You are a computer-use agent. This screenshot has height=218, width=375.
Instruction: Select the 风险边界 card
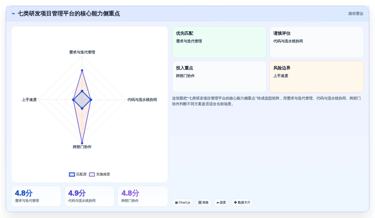[x=316, y=77]
